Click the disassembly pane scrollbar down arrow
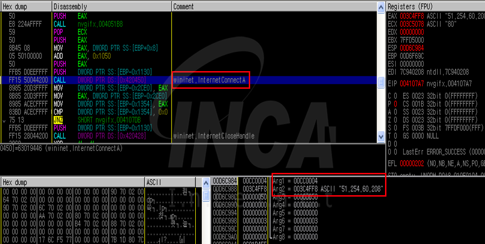The width and height of the screenshot is (485, 244). 381,136
